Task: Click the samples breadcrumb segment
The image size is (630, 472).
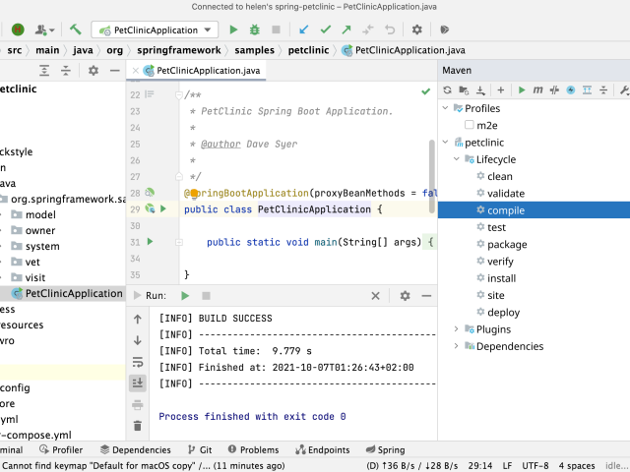Action: point(254,50)
